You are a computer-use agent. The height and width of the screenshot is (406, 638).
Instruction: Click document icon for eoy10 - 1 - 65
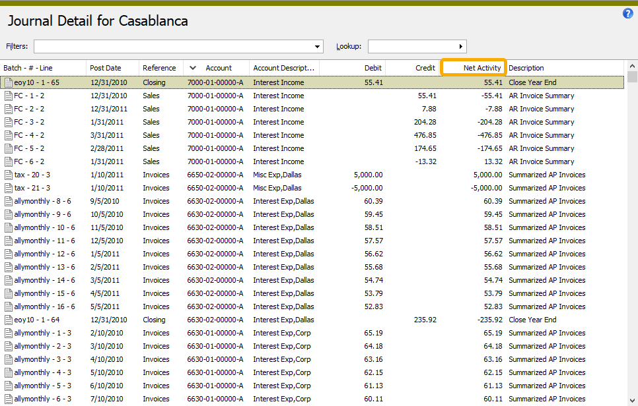tap(9, 83)
